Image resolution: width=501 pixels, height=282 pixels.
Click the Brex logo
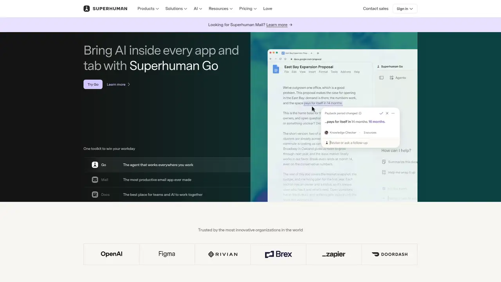point(278,254)
